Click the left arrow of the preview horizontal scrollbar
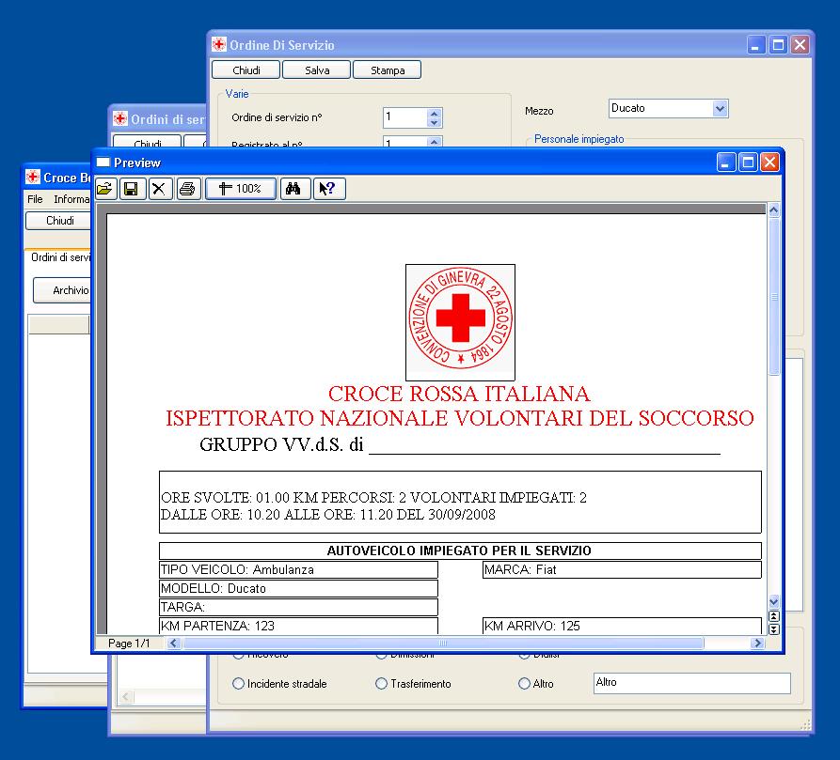 (174, 643)
